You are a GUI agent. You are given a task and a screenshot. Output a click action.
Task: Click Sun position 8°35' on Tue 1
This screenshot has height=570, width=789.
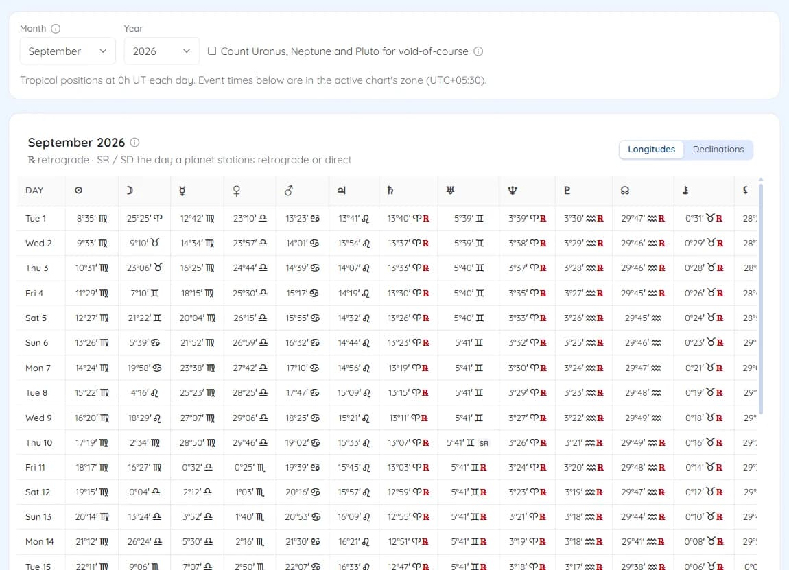tap(92, 218)
